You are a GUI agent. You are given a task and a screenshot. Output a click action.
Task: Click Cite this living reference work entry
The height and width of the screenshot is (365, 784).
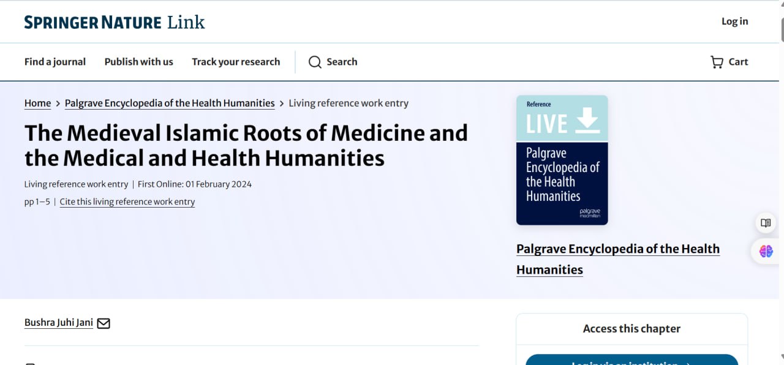127,202
